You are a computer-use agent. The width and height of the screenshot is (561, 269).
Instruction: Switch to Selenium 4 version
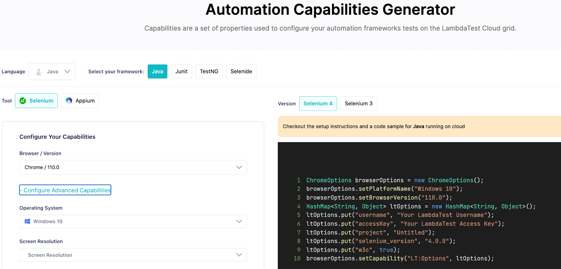click(x=318, y=104)
